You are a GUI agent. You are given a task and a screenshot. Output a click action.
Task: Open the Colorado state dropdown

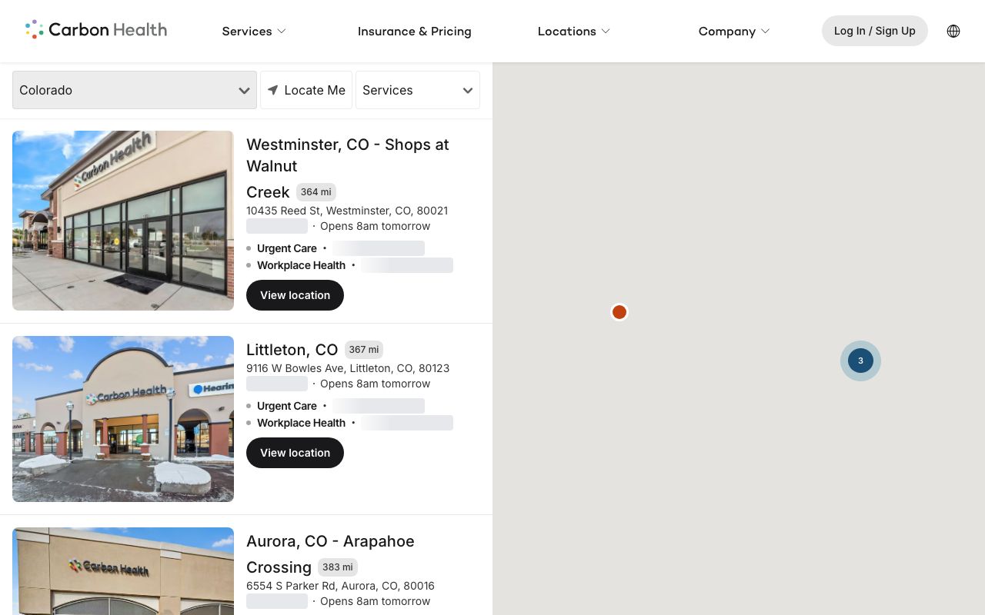click(x=135, y=90)
